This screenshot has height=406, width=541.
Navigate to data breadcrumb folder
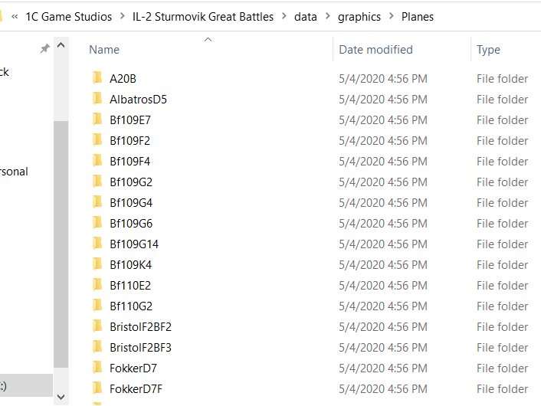[306, 17]
